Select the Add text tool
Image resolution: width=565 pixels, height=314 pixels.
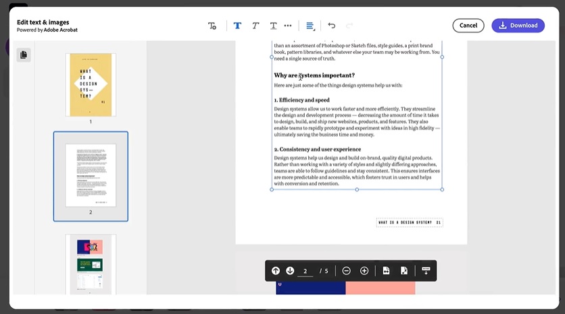click(212, 26)
